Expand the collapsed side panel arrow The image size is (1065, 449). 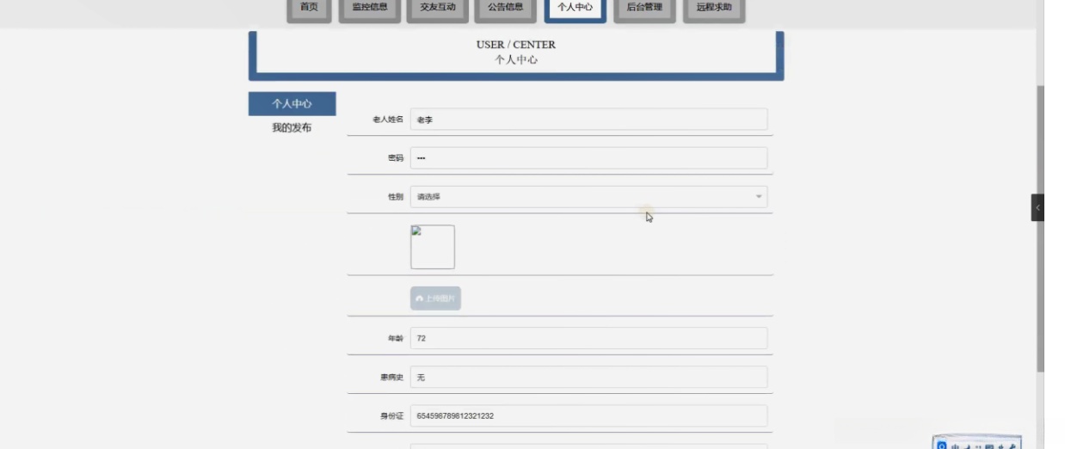click(x=1037, y=208)
